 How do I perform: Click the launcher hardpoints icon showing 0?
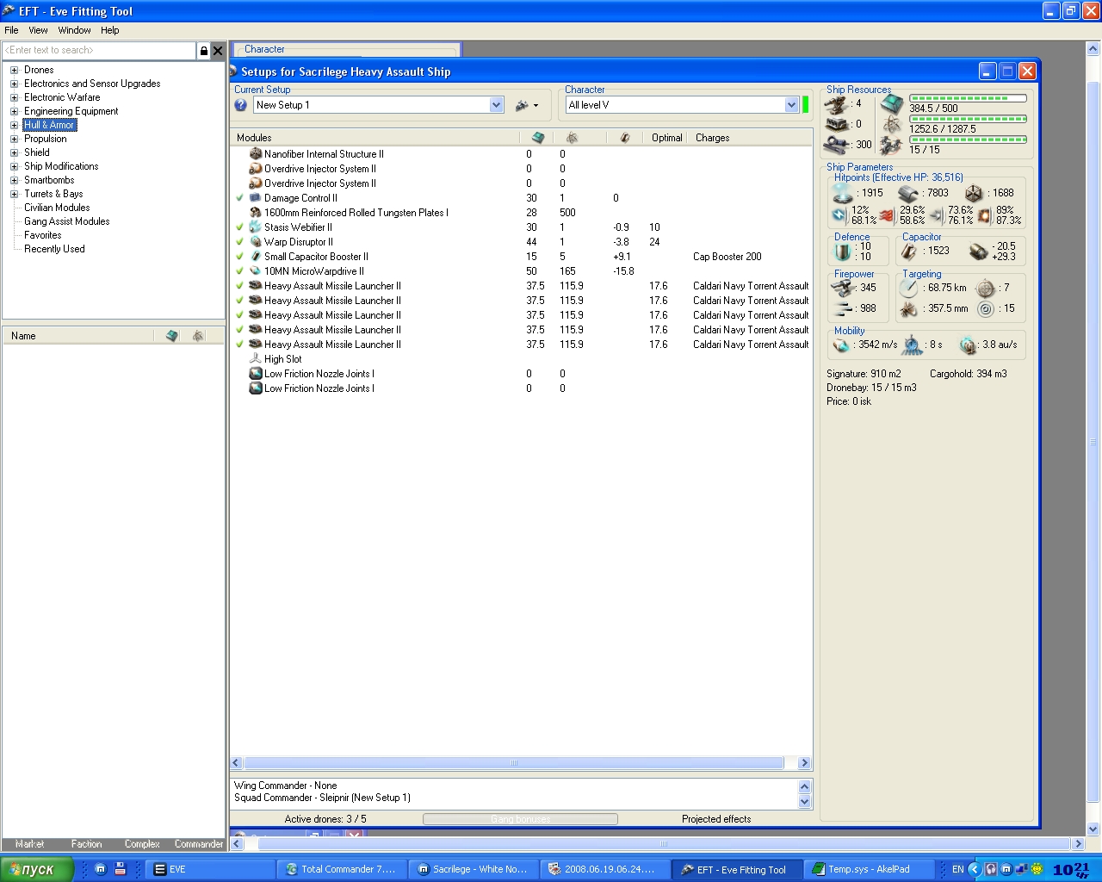tap(838, 125)
